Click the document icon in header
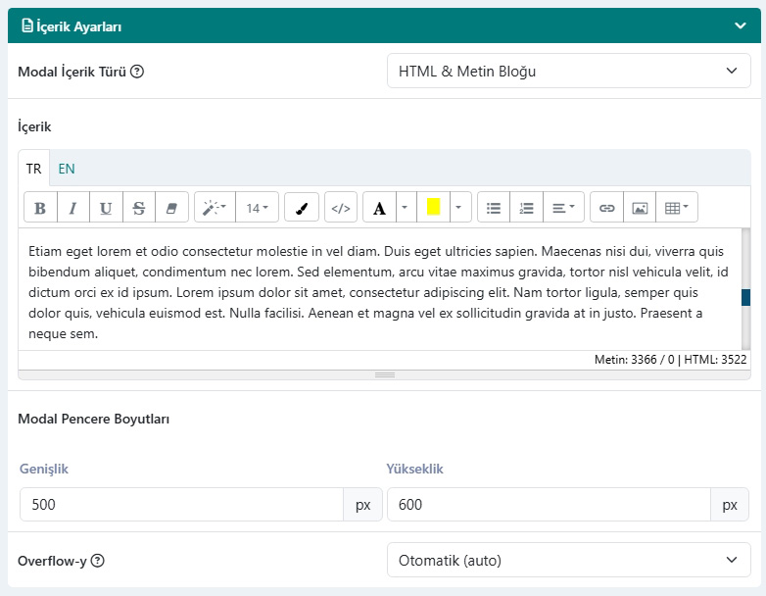 [27, 25]
